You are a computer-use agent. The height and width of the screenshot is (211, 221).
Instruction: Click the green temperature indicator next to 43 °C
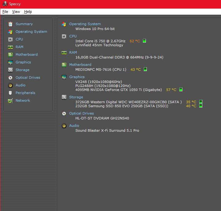point(145,69)
